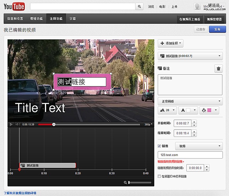Screen dimensions: 229x196
Task: Expand the 添加注释 dropdown
Action: (170, 43)
